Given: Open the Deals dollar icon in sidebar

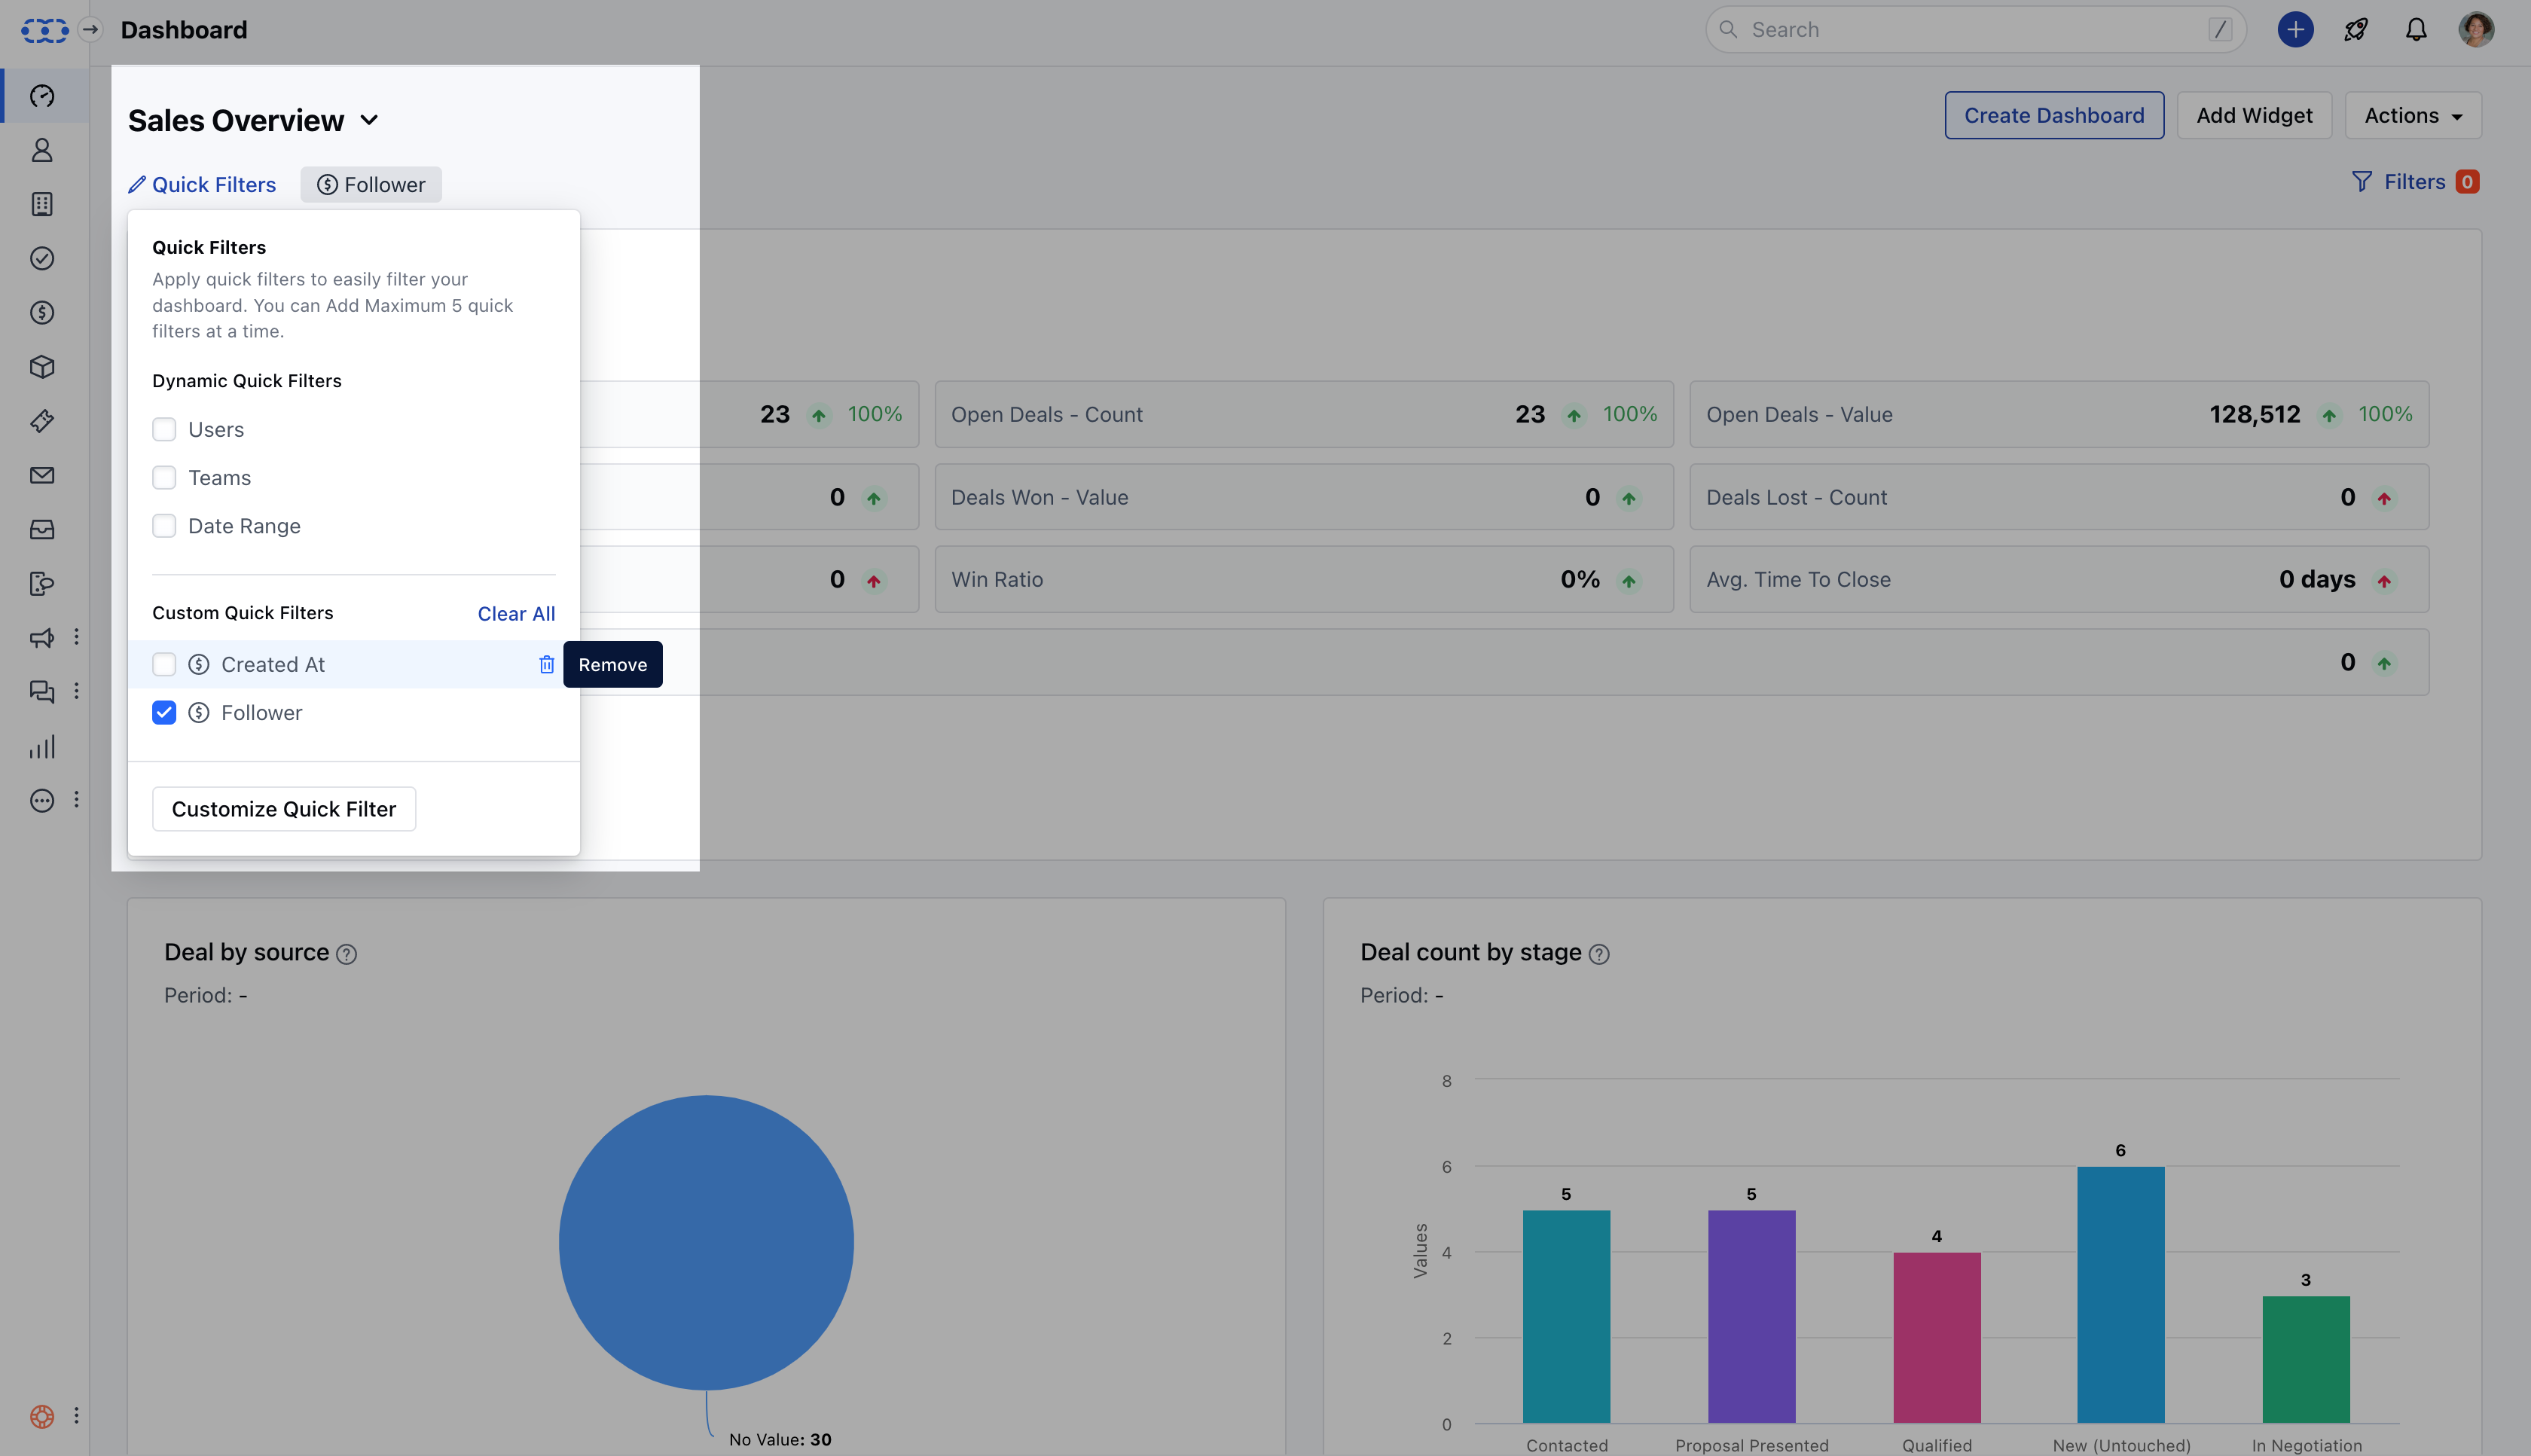Looking at the screenshot, I should (42, 312).
